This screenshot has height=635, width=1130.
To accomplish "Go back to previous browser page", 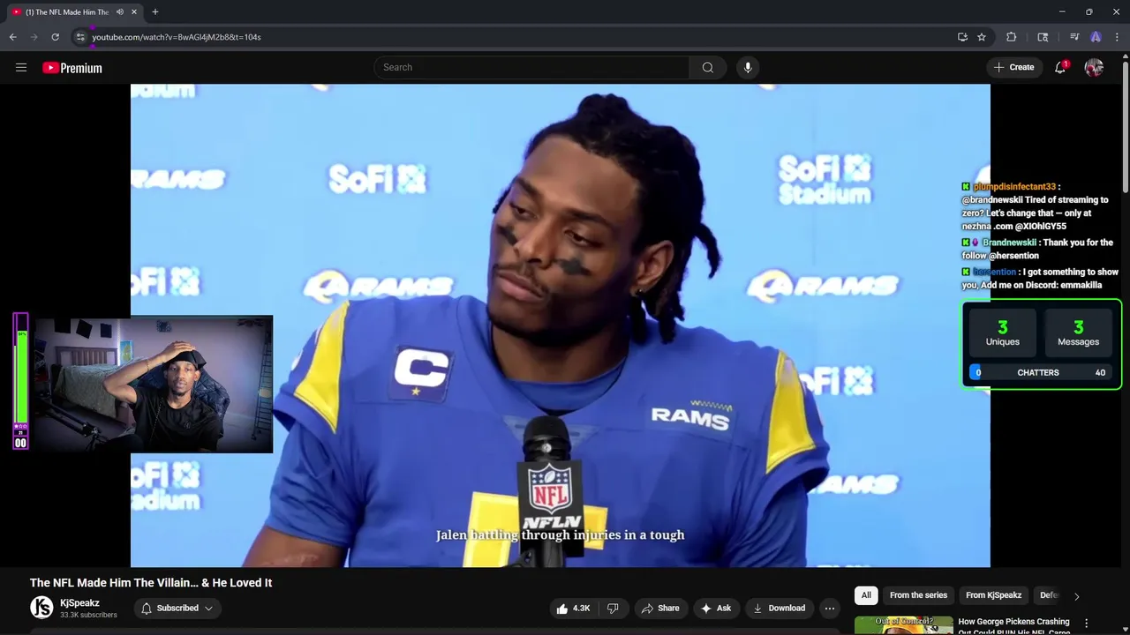I will tap(12, 37).
